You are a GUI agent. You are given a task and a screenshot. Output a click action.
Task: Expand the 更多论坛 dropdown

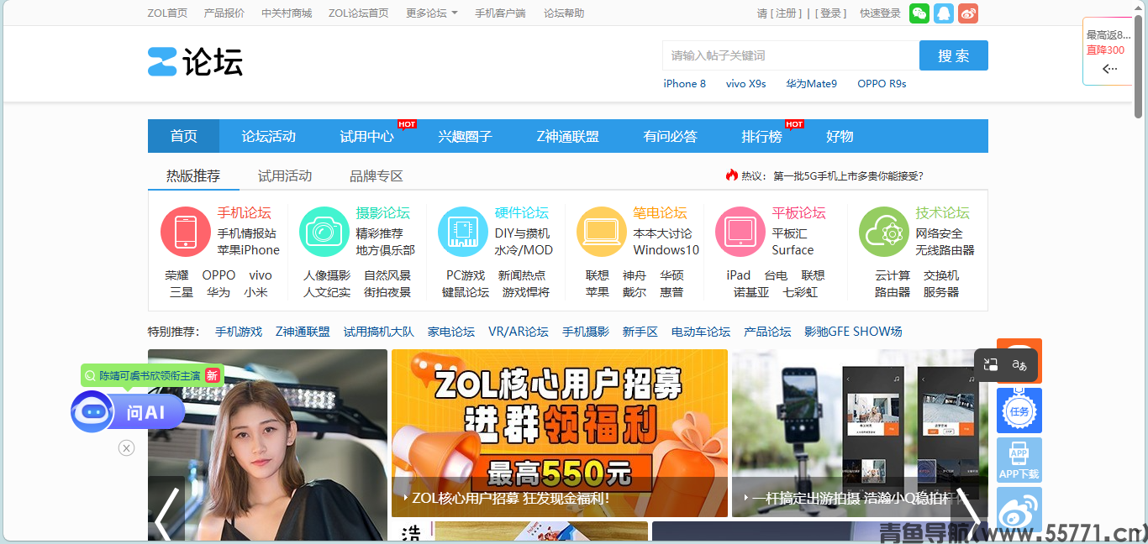tap(432, 13)
